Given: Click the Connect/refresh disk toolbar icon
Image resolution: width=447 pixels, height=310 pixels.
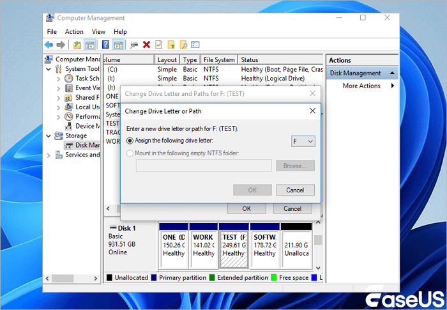Looking at the screenshot, I should [134, 45].
